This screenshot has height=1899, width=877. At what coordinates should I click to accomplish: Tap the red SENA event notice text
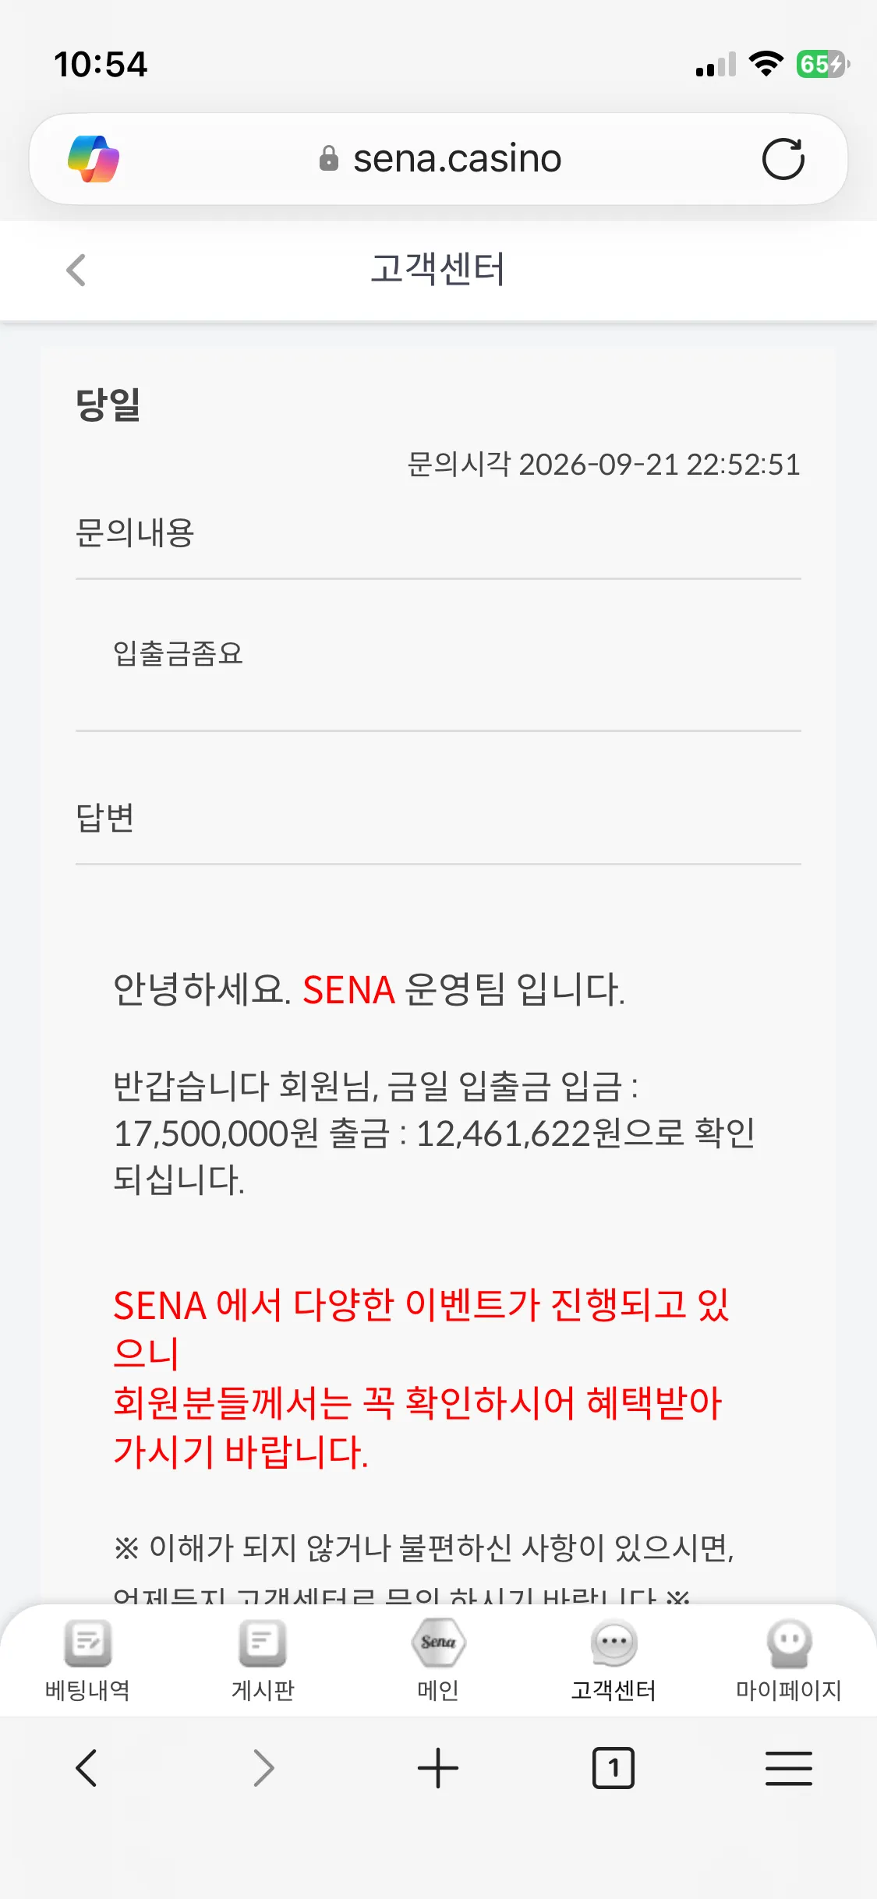421,1378
